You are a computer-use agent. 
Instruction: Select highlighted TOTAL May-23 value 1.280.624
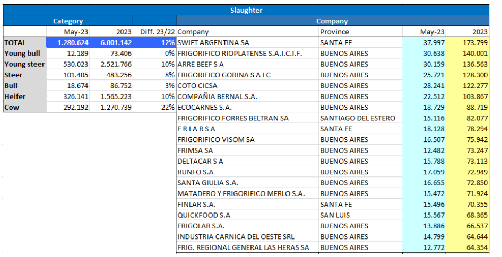coord(68,42)
